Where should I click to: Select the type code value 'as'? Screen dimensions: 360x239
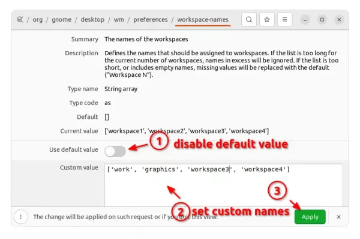click(107, 103)
